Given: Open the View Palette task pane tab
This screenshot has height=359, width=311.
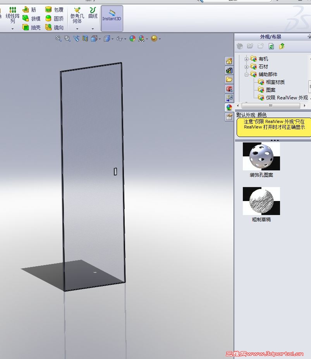Looking at the screenshot, I should click(x=229, y=98).
